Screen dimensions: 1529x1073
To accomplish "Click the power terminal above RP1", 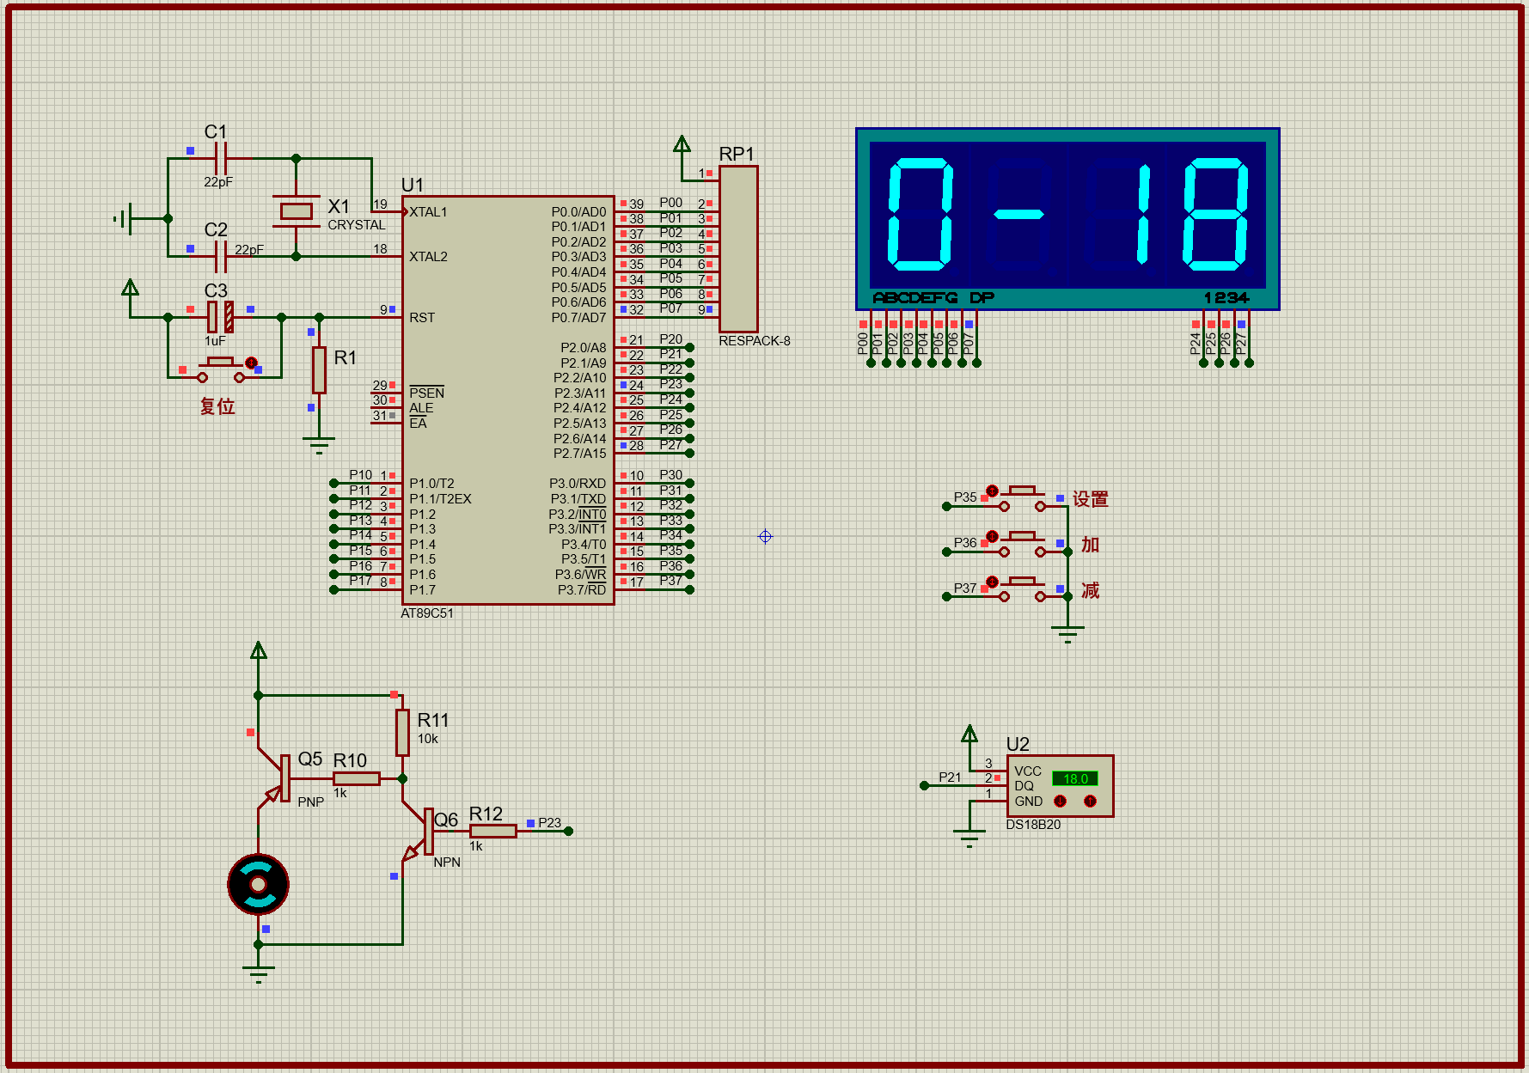I will coord(682,144).
